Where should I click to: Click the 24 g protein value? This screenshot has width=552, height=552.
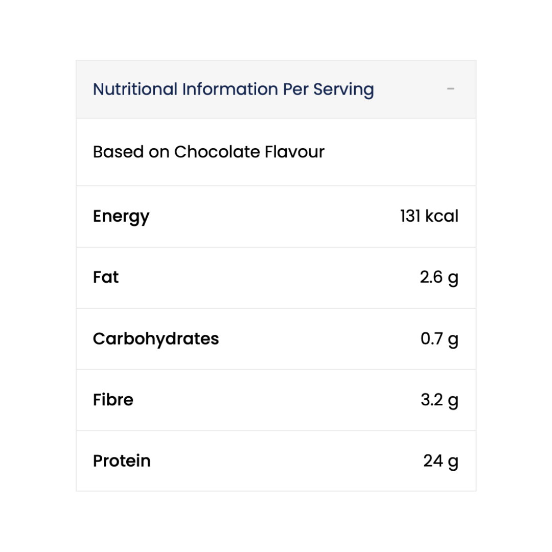(441, 461)
